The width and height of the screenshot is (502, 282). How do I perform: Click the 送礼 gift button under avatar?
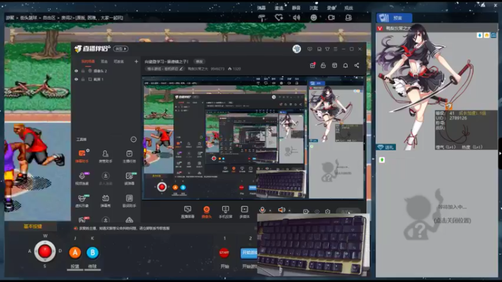click(x=386, y=147)
